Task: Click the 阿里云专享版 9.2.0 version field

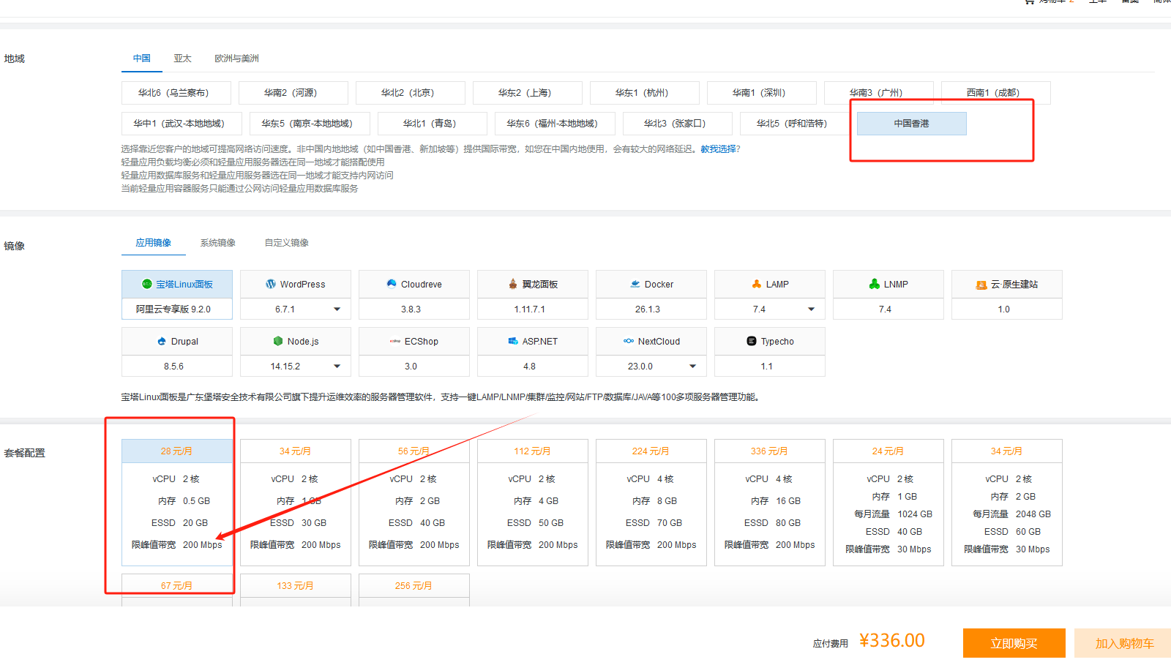Action: [x=177, y=309]
